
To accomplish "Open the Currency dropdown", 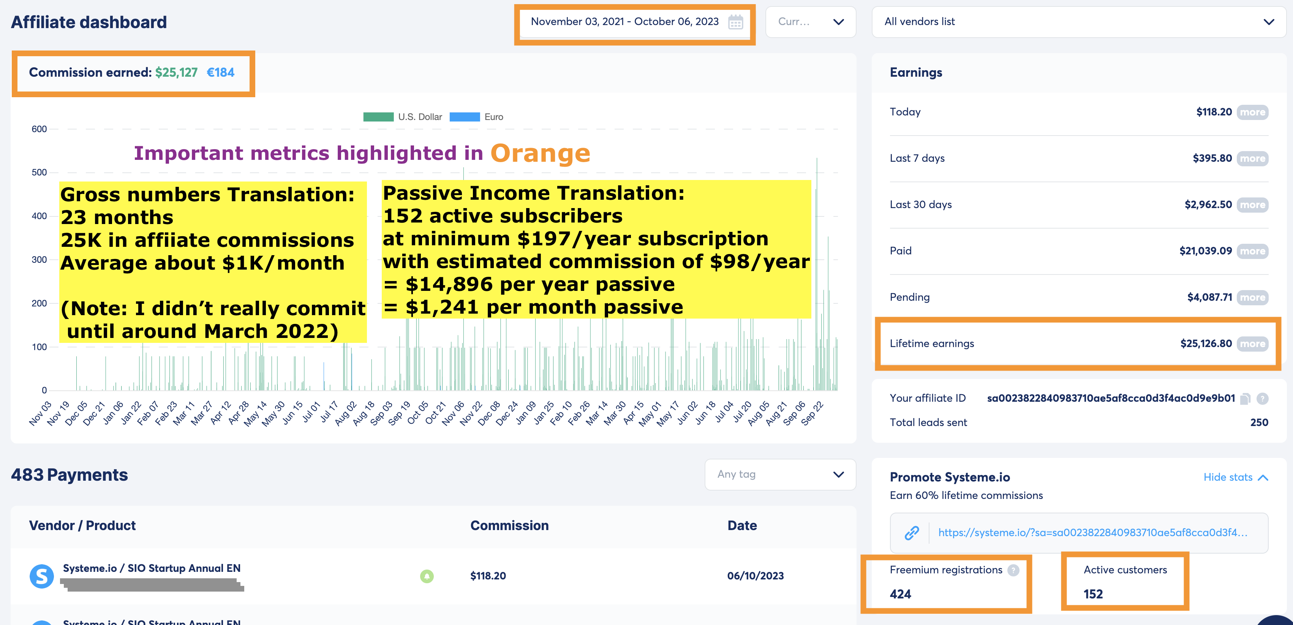I will (810, 22).
